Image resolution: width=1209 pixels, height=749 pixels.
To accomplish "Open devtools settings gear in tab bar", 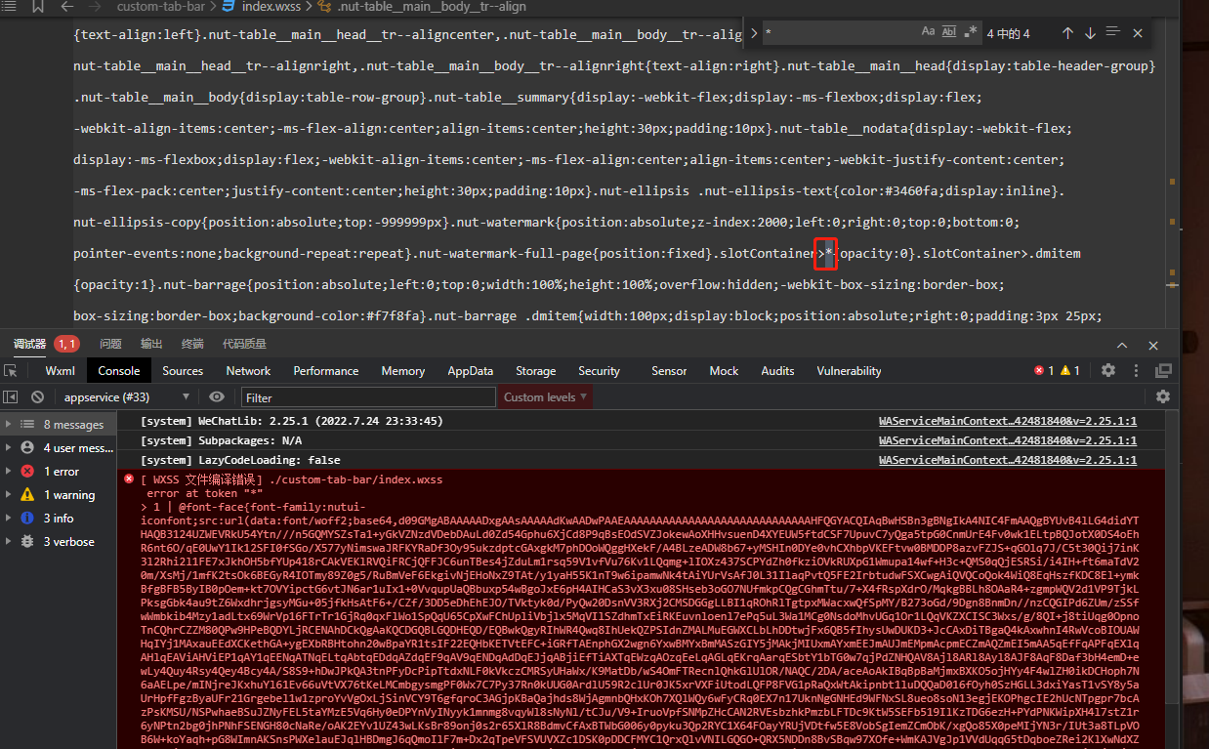I will coord(1108,371).
